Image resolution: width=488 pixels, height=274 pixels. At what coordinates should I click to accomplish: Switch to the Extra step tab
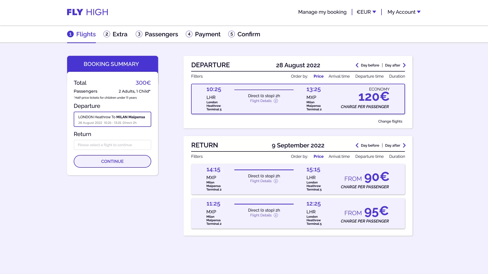(115, 34)
